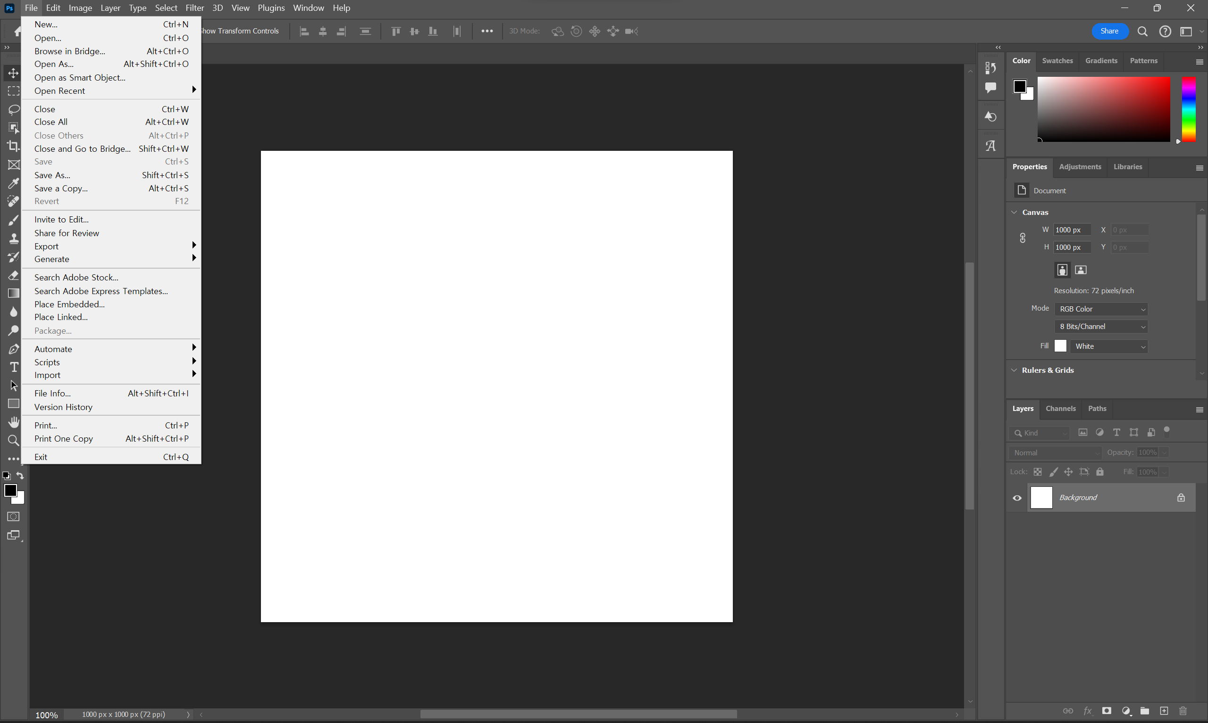Viewport: 1208px width, 723px height.
Task: Hide the Background layer with eye icon
Action: click(1017, 498)
